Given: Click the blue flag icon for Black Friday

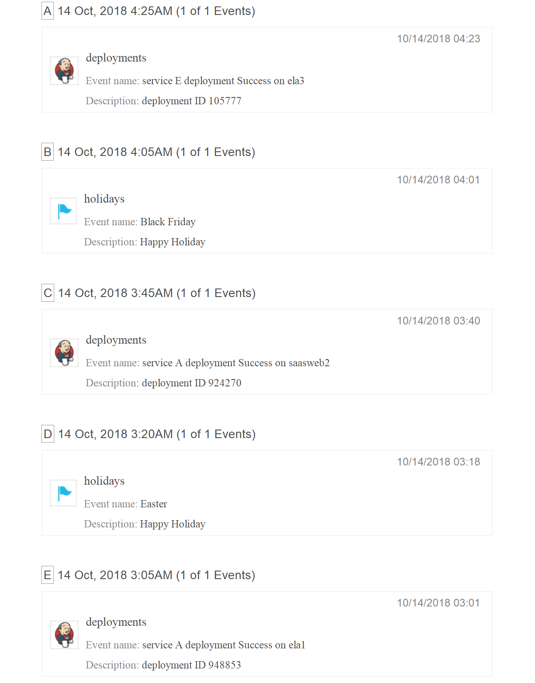Looking at the screenshot, I should [x=64, y=211].
